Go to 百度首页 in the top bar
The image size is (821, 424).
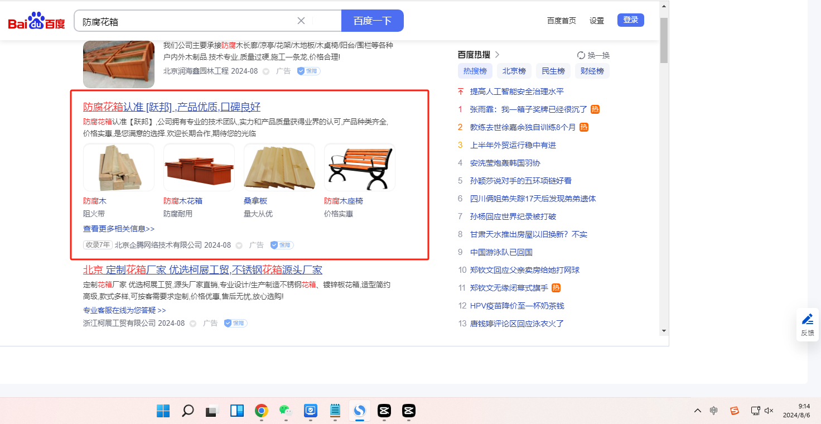tap(562, 21)
